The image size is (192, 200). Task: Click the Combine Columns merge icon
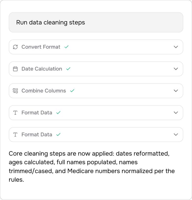tap(15, 91)
